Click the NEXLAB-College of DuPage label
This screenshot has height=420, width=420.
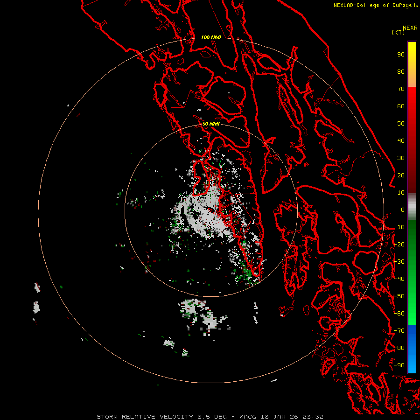point(372,5)
